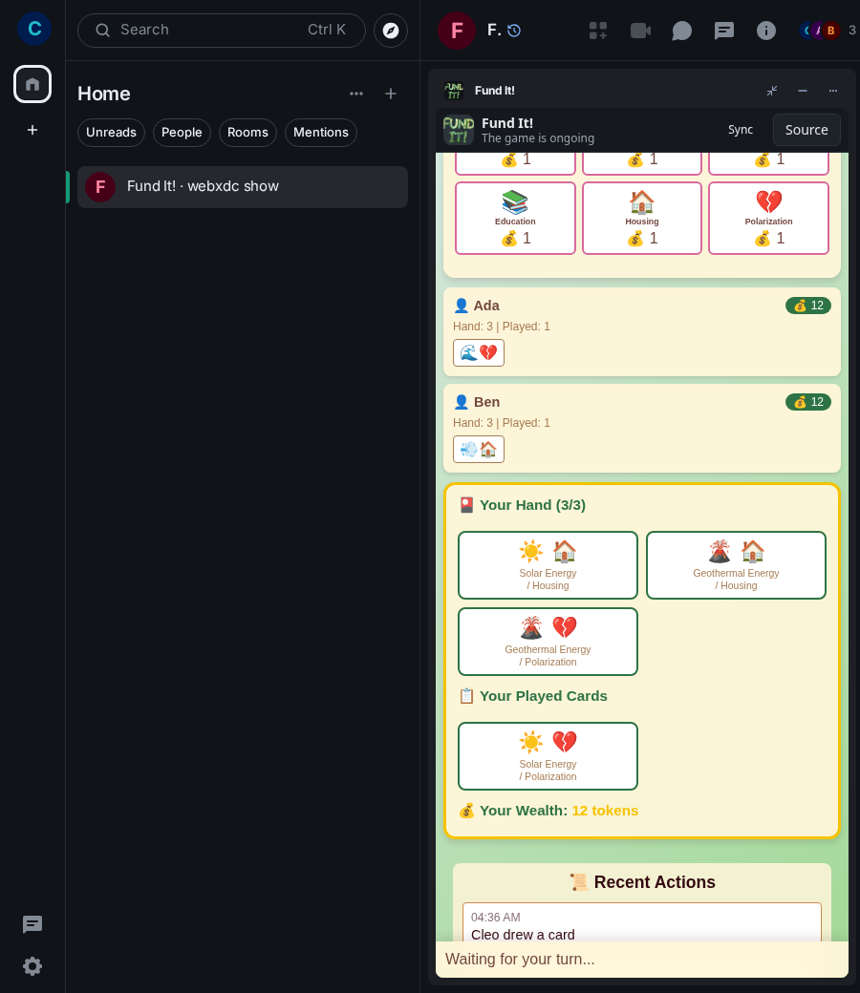Open the Explore compass icon

[x=391, y=31]
